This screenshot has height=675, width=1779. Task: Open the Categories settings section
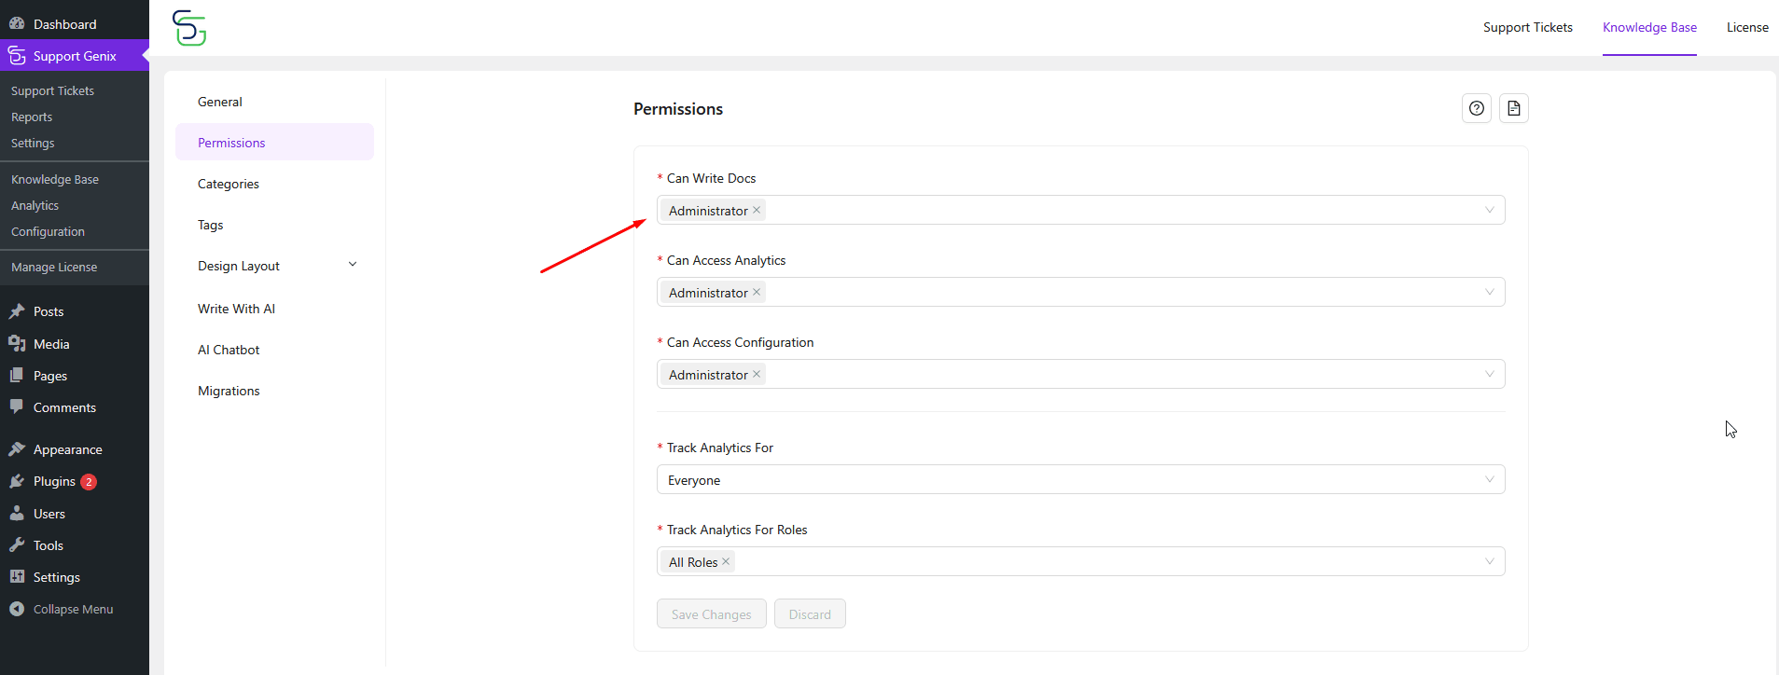point(274,184)
